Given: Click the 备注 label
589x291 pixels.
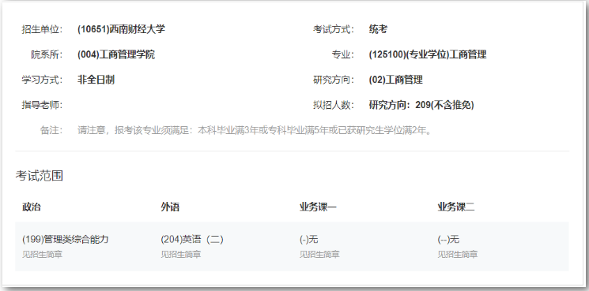Looking at the screenshot, I should click(x=51, y=130).
